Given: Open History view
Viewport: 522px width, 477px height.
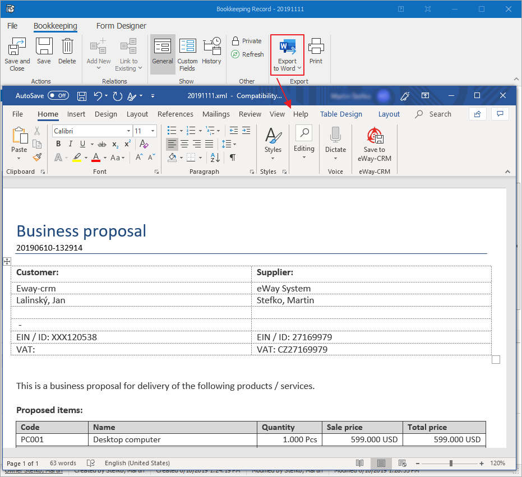Looking at the screenshot, I should [x=211, y=50].
